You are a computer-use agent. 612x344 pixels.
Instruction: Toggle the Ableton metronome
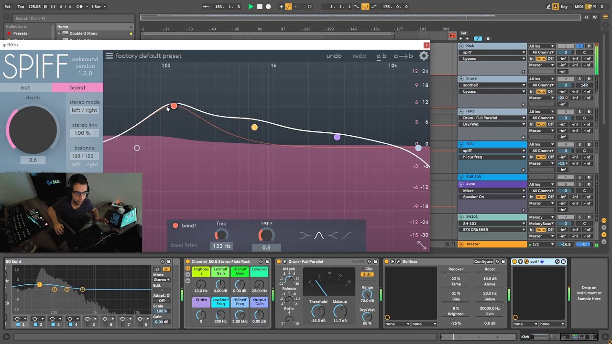[80, 7]
